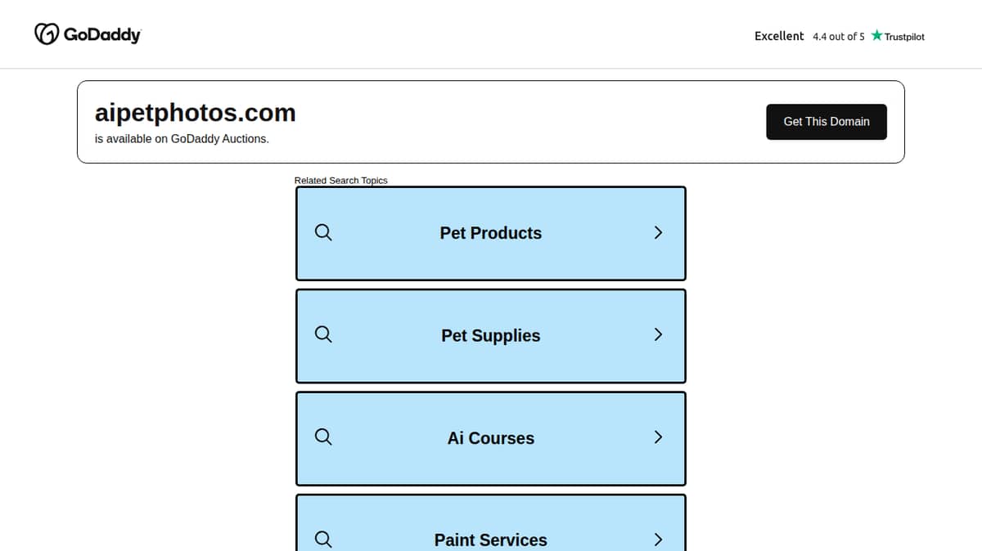
Task: Click the magnifier icon beside Paint Services
Action: [323, 540]
